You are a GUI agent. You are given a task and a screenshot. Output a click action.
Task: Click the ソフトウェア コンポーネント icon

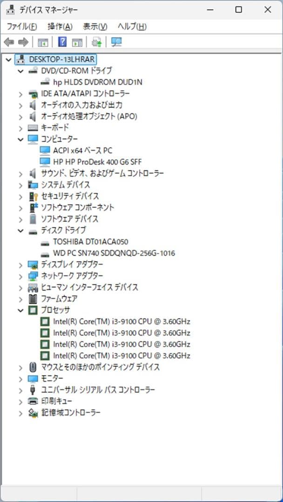34,207
